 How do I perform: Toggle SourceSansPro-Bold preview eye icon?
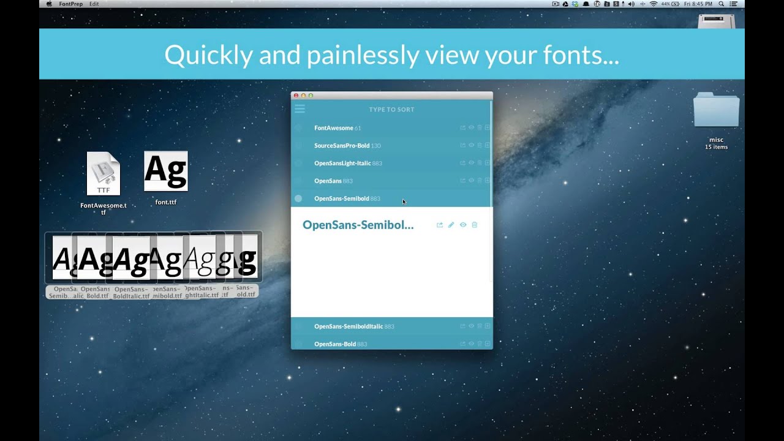pyautogui.click(x=472, y=145)
